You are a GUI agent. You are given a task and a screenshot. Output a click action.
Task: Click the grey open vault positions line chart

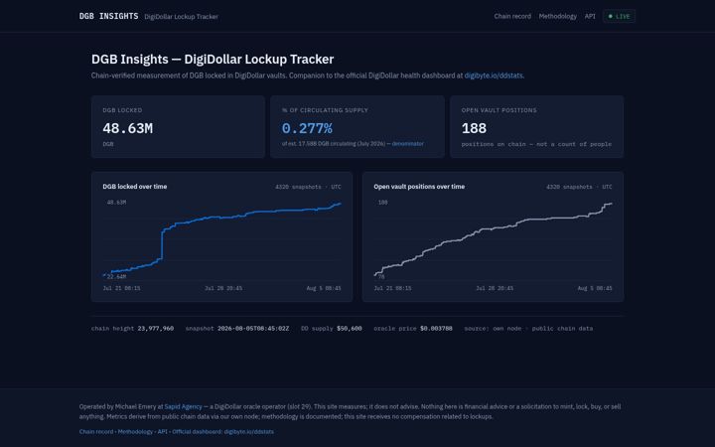pyautogui.click(x=493, y=239)
